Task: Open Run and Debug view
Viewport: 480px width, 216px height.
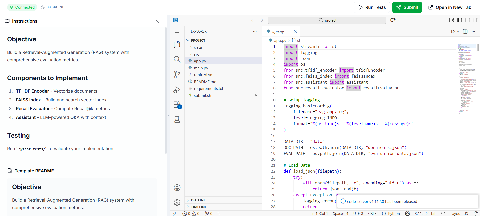Action: 177,90
